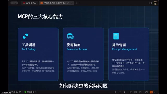The width and height of the screenshot is (167, 94).
Task: Click the database globe icon on 资源访问 card
Action: click(70, 36)
